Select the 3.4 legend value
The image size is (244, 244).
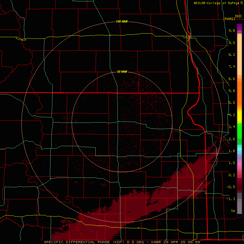[232, 127]
